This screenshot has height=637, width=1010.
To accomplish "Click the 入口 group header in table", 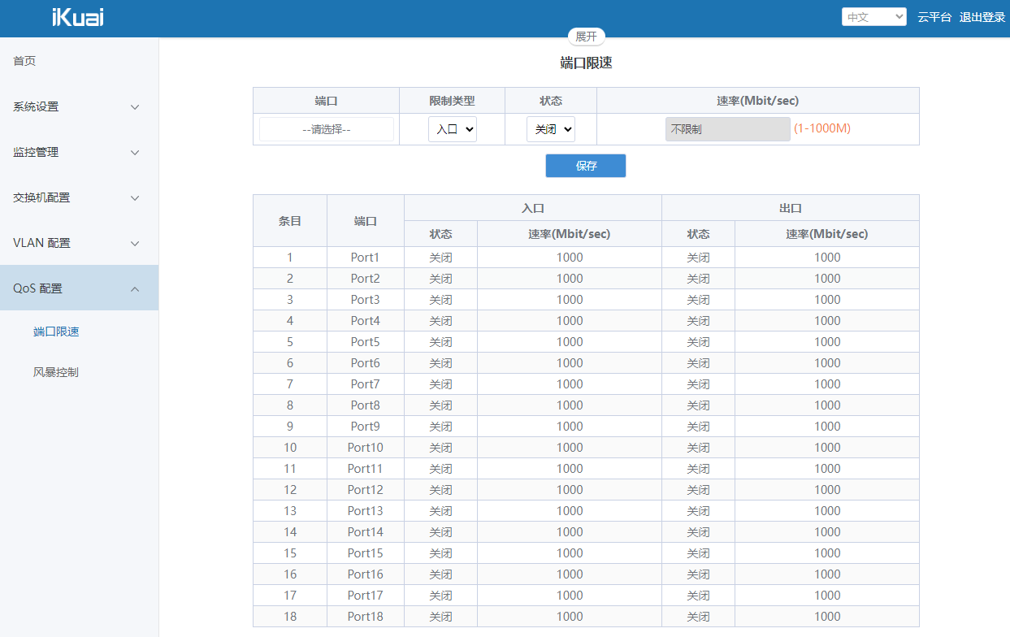I will pos(533,208).
